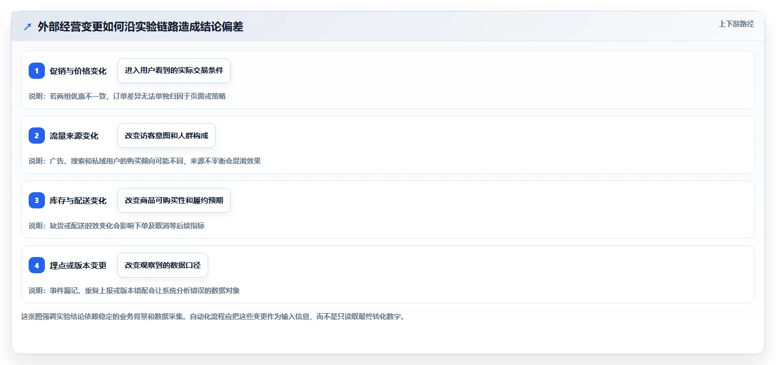Click the number 2 step badge
The height and width of the screenshot is (365, 776).
[37, 136]
